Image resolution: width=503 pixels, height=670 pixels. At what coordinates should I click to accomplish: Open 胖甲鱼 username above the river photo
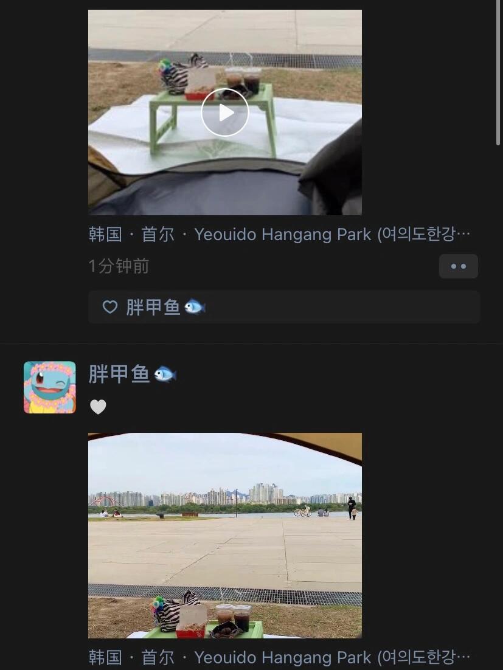119,375
